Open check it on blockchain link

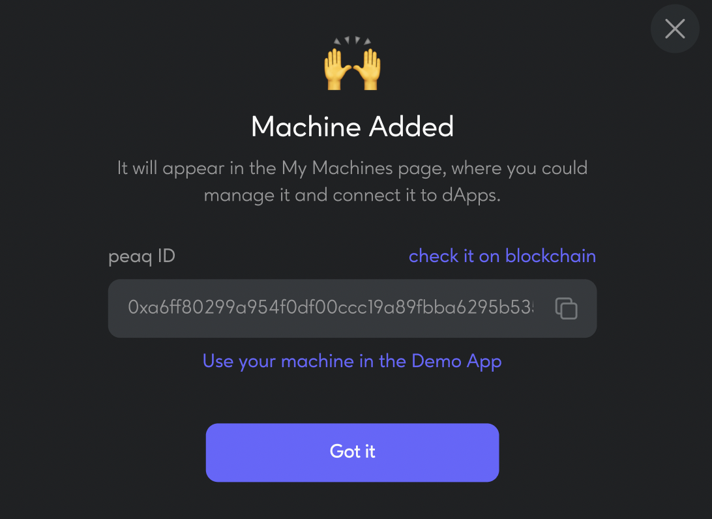point(502,256)
